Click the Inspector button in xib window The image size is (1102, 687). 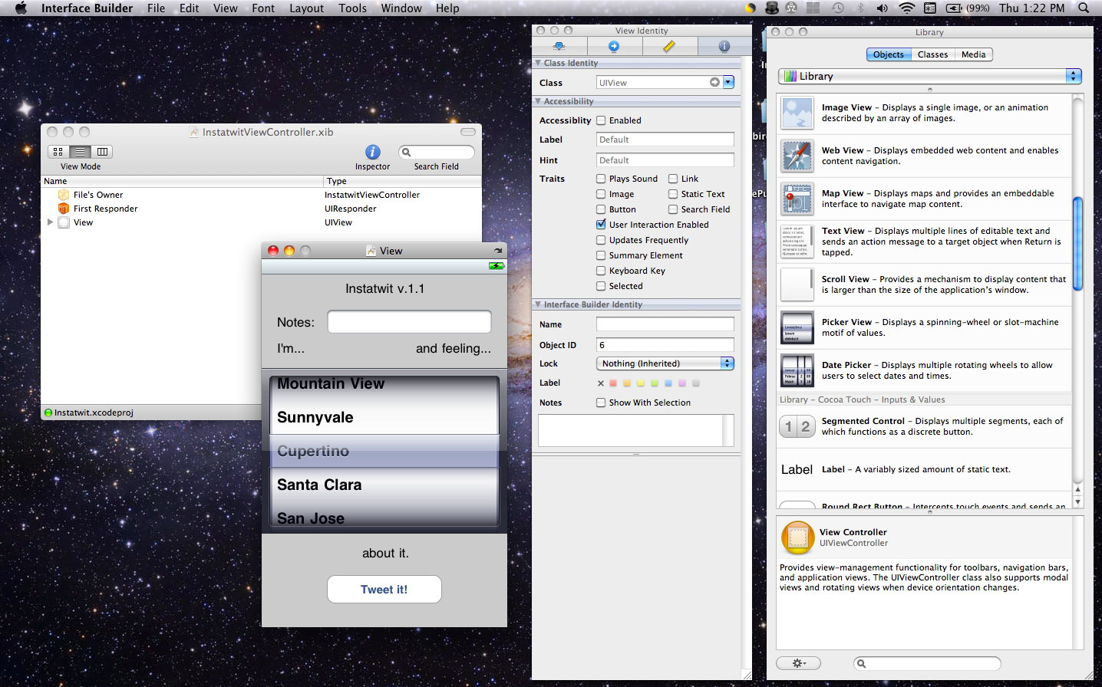pos(372,152)
